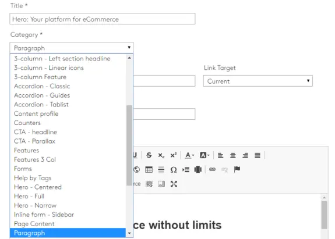335x239 pixels.
Task: Select 'Features 3 Col' option
Action: (x=68, y=159)
